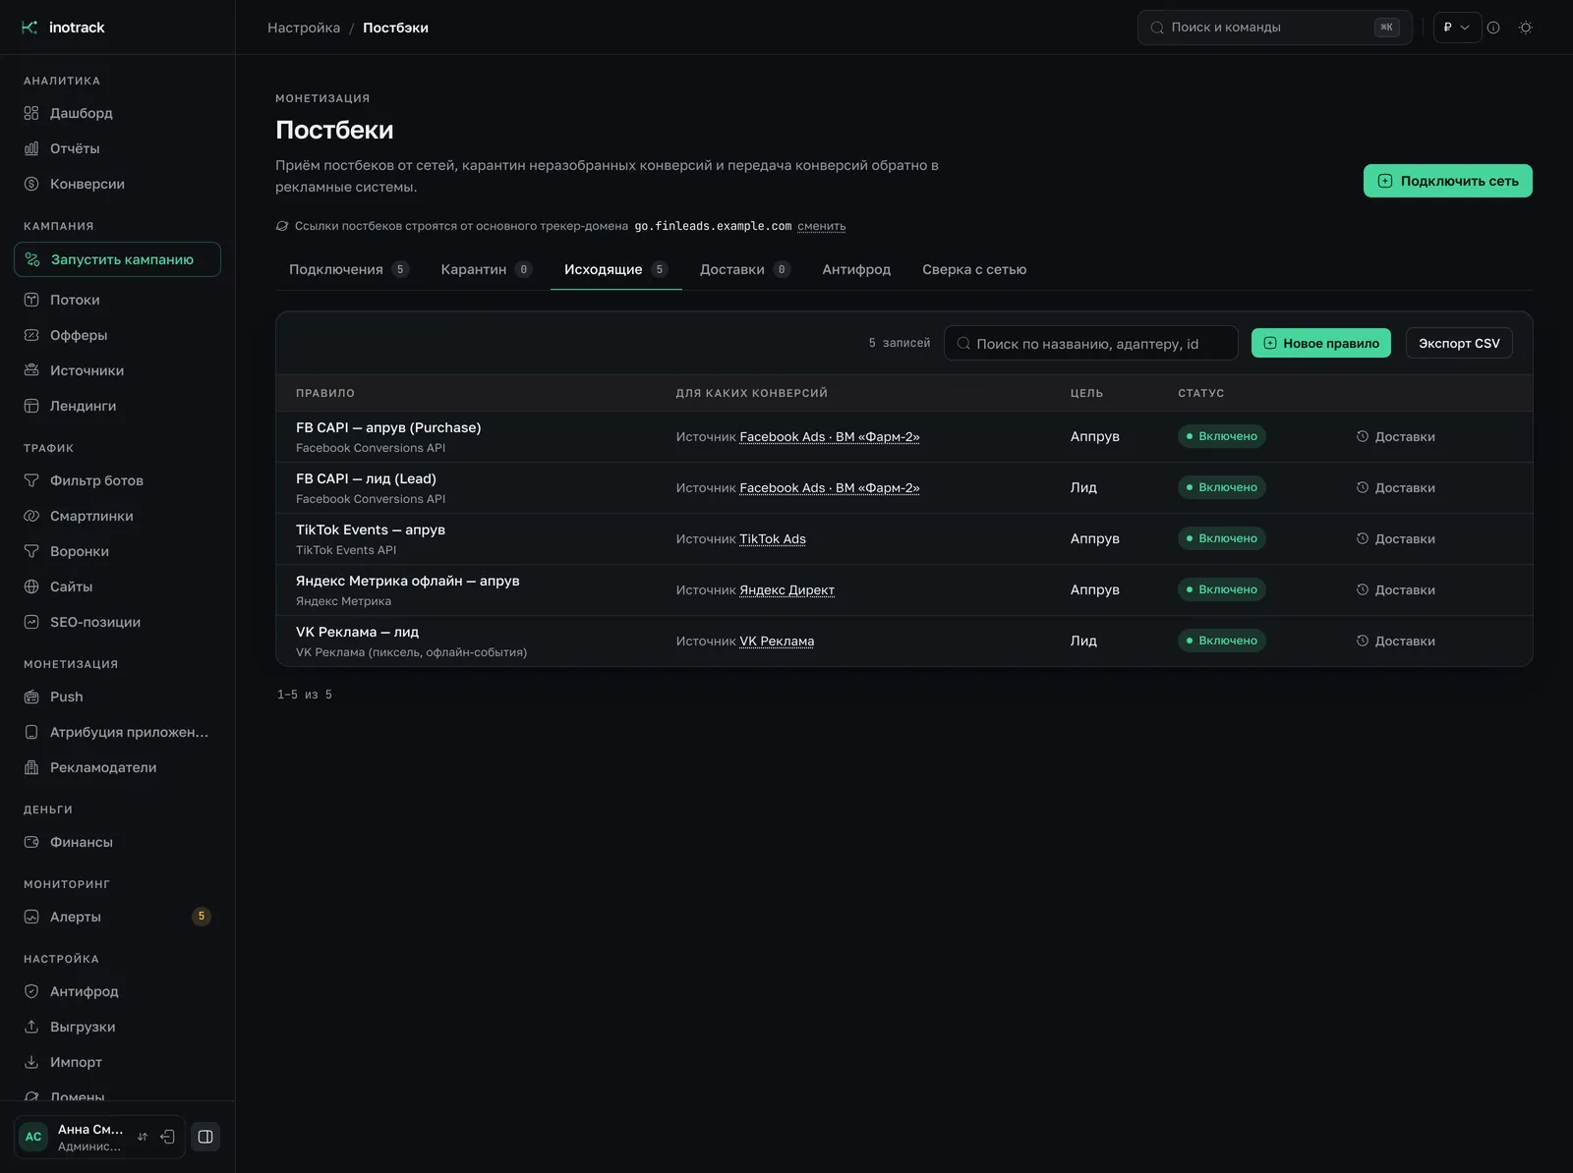Switch to the Подключения tab
The image size is (1573, 1173).
coord(349,269)
